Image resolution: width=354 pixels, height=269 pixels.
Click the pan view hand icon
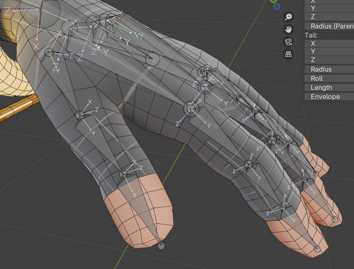[x=288, y=29]
